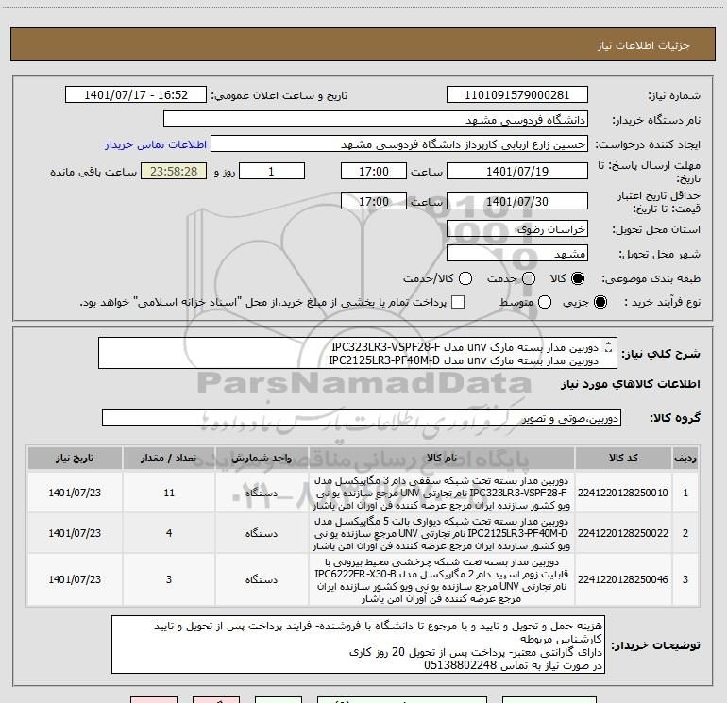Select the خدمت radio button
Viewport: 727px width, 703px height.
(529, 278)
